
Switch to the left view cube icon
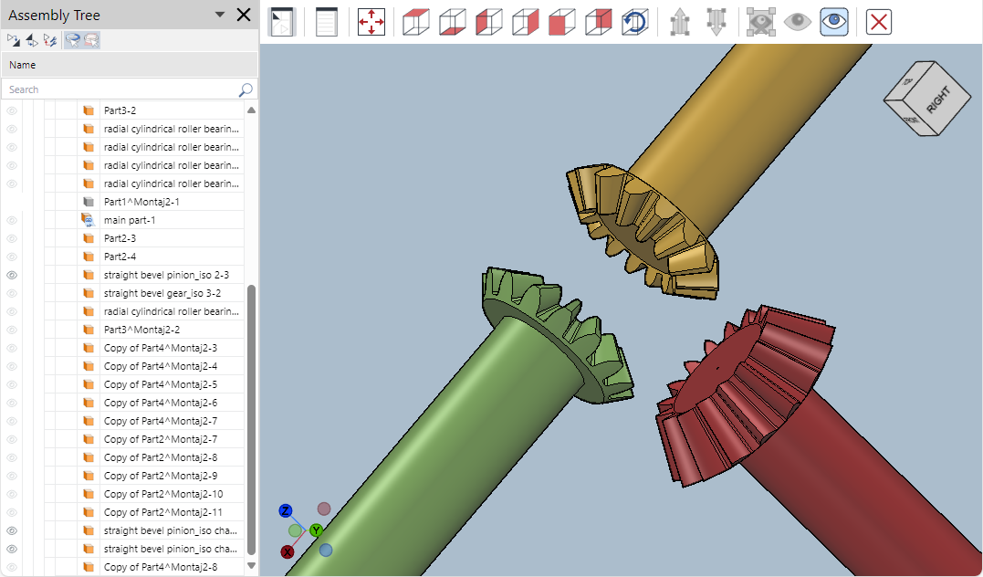pos(488,22)
